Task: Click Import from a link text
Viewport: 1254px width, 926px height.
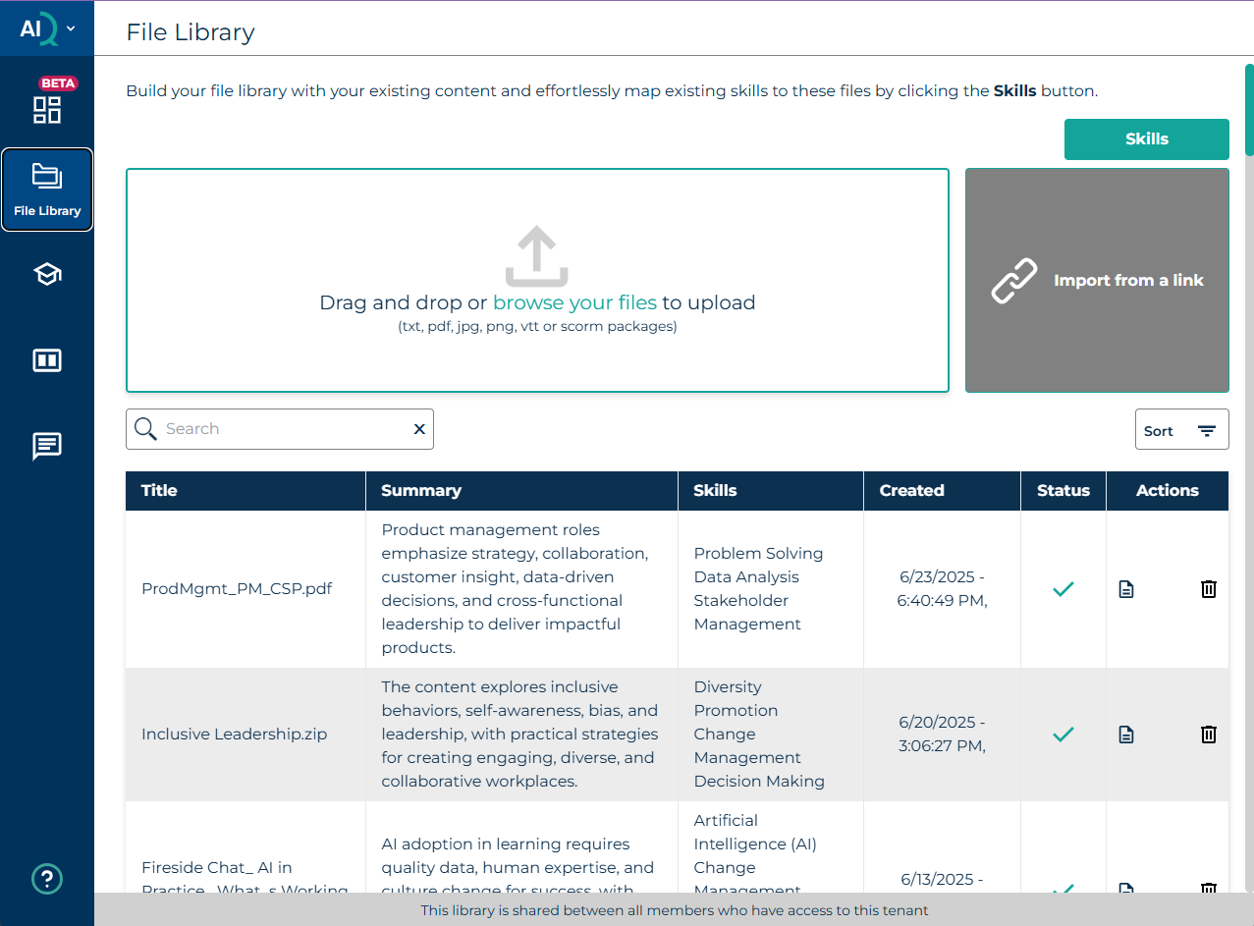Action: tap(1128, 280)
